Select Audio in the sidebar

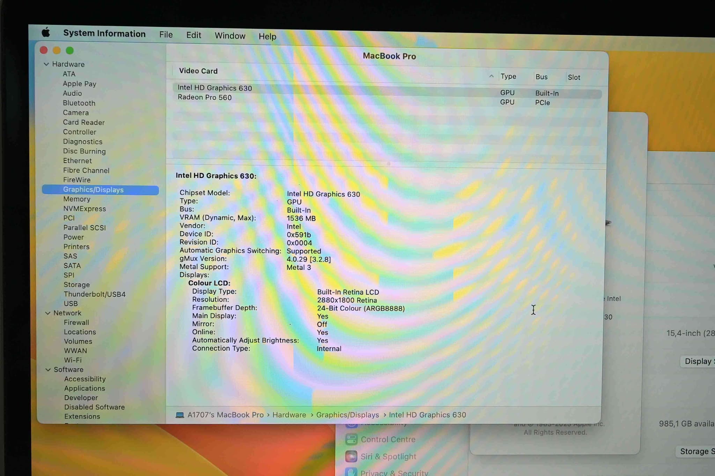pos(72,93)
